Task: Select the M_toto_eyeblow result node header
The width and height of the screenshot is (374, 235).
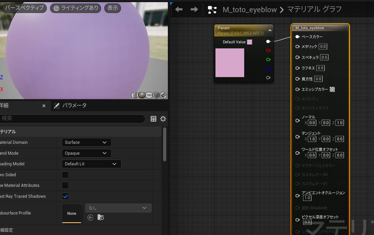Action: click(x=320, y=28)
